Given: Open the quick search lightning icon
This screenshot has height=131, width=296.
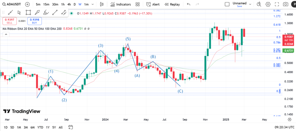Looking at the screenshot, I should coord(259,4).
